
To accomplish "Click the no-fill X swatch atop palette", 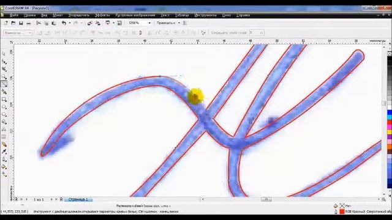I will tap(390, 54).
